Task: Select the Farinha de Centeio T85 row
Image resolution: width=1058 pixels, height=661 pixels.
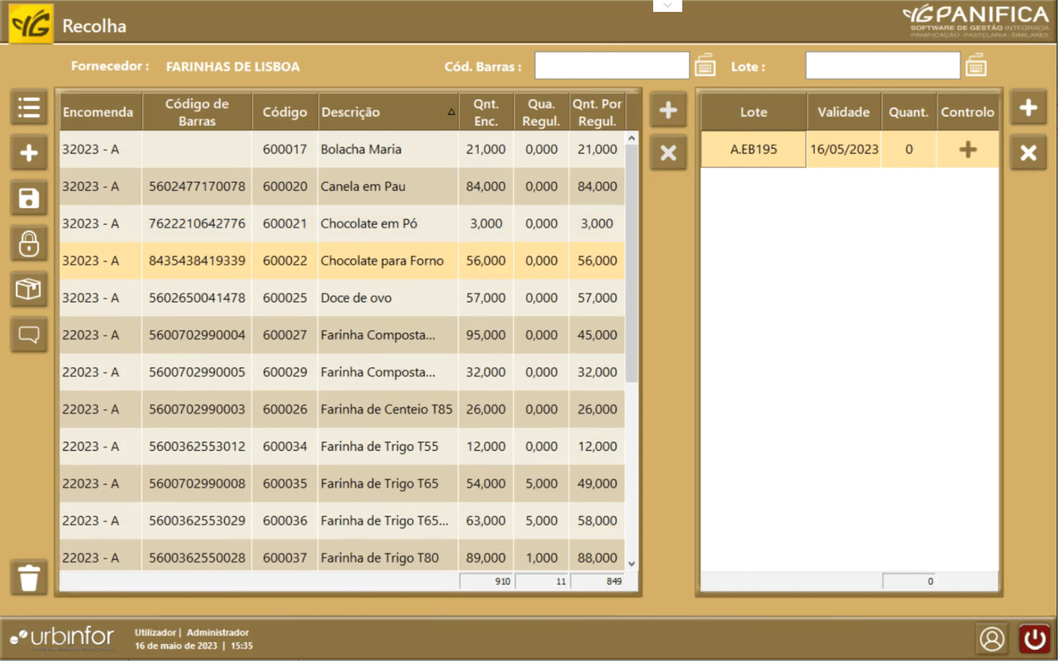Action: (x=386, y=410)
